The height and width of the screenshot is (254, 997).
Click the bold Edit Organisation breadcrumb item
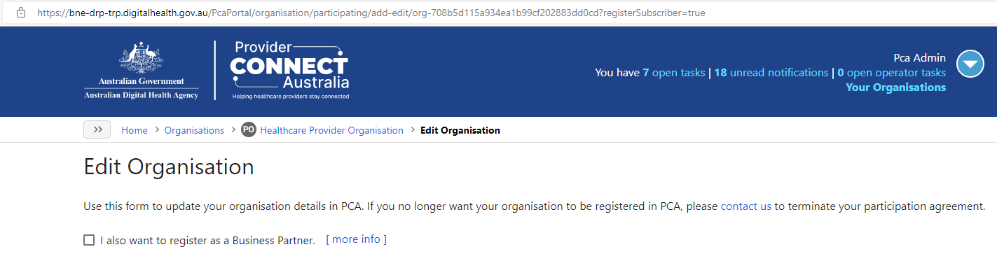click(460, 130)
